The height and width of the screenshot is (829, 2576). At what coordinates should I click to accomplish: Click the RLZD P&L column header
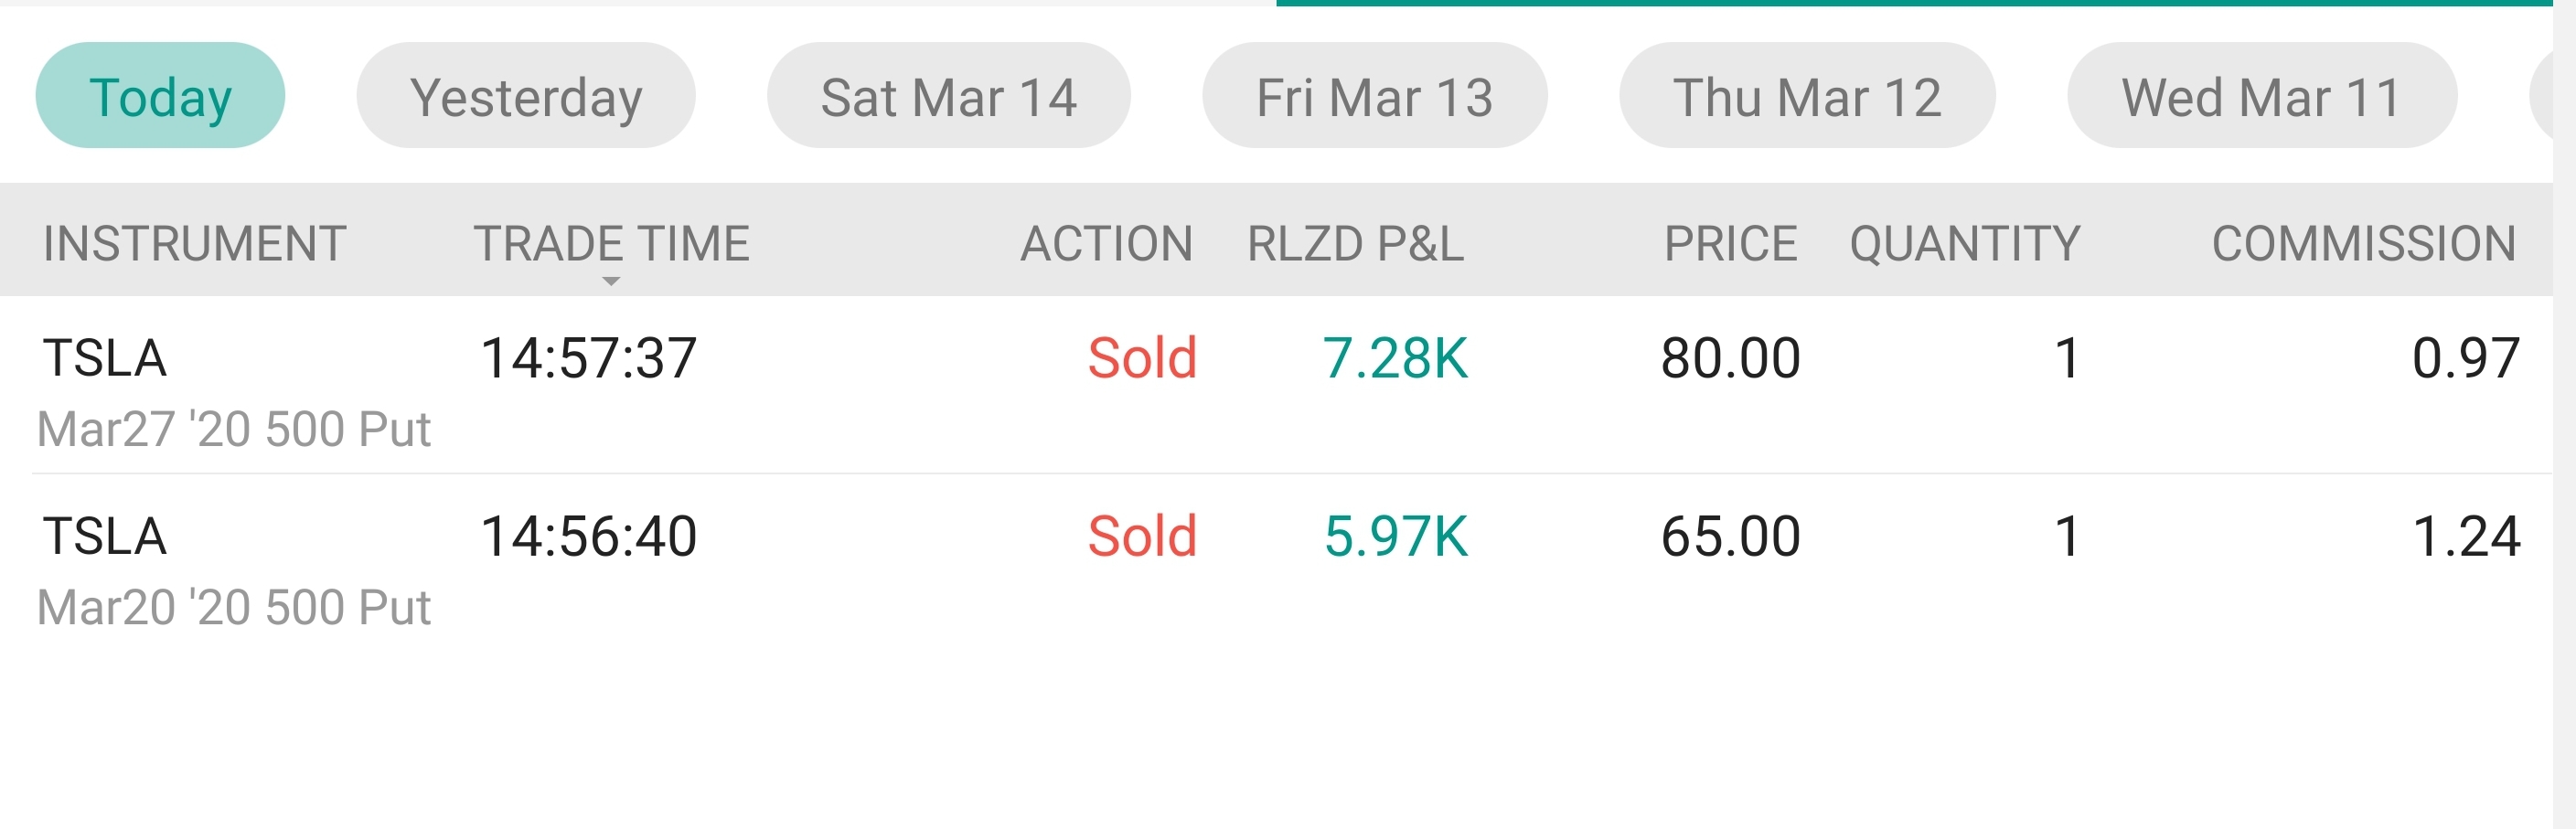1355,243
